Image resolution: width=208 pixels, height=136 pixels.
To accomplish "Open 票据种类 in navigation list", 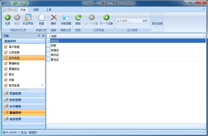I will click(x=24, y=64).
